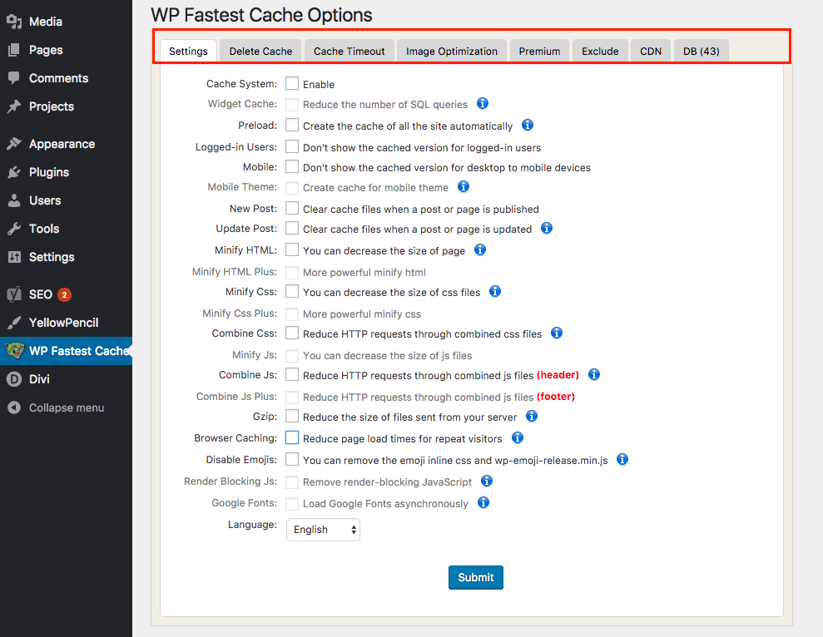
Task: Check the Browser Caching checkbox
Action: click(x=292, y=437)
